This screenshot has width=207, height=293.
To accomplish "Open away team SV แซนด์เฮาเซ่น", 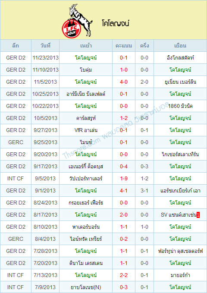I will (179, 215).
